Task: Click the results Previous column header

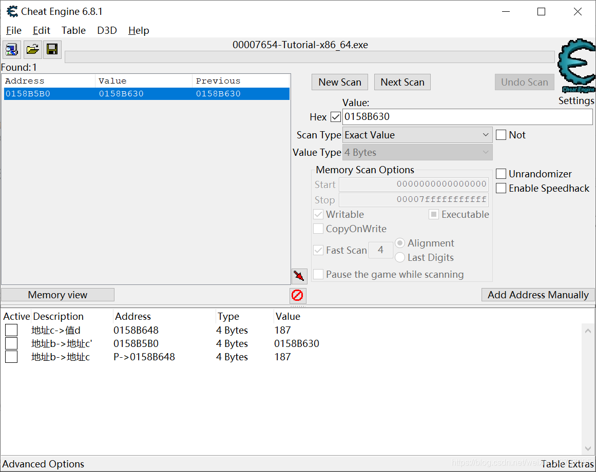Action: (241, 81)
